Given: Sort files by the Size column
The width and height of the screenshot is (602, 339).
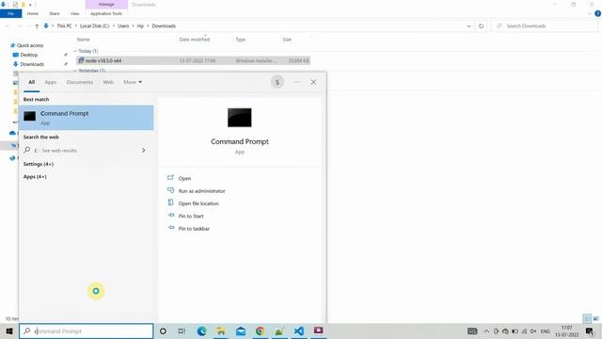Looking at the screenshot, I should pos(287,40).
